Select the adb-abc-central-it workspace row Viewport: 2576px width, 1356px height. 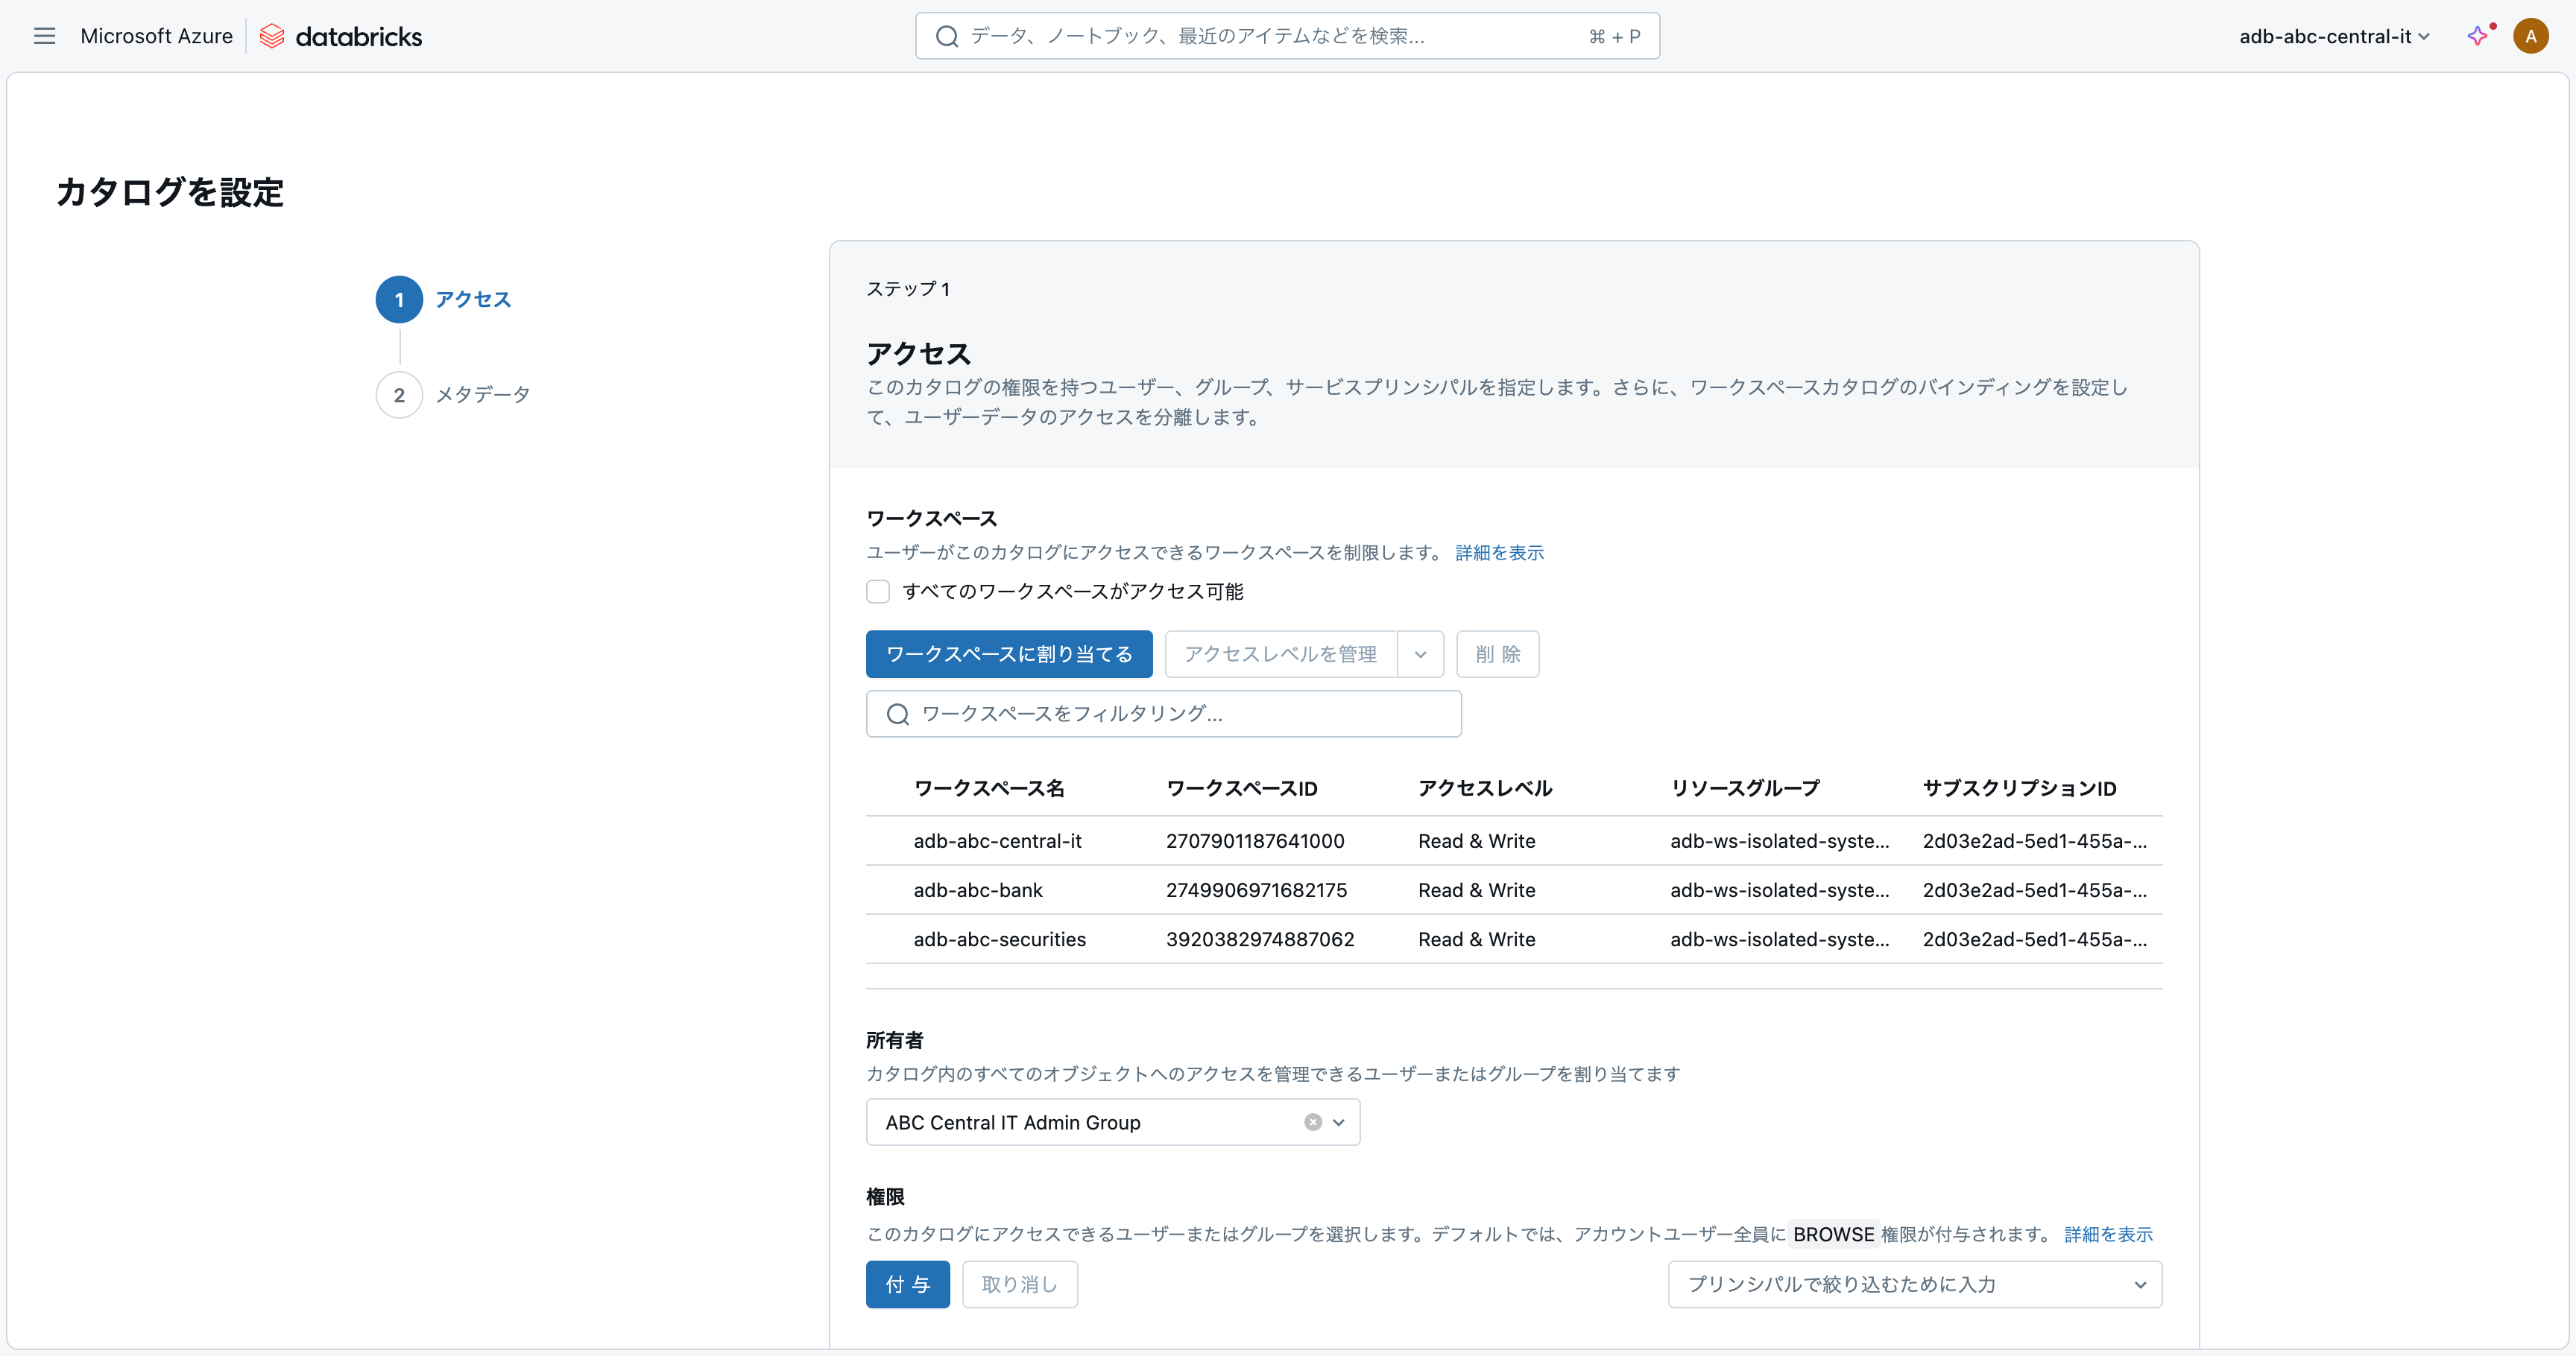(997, 840)
